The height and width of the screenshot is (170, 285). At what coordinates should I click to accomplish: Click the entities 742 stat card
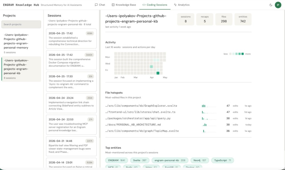click(x=243, y=19)
